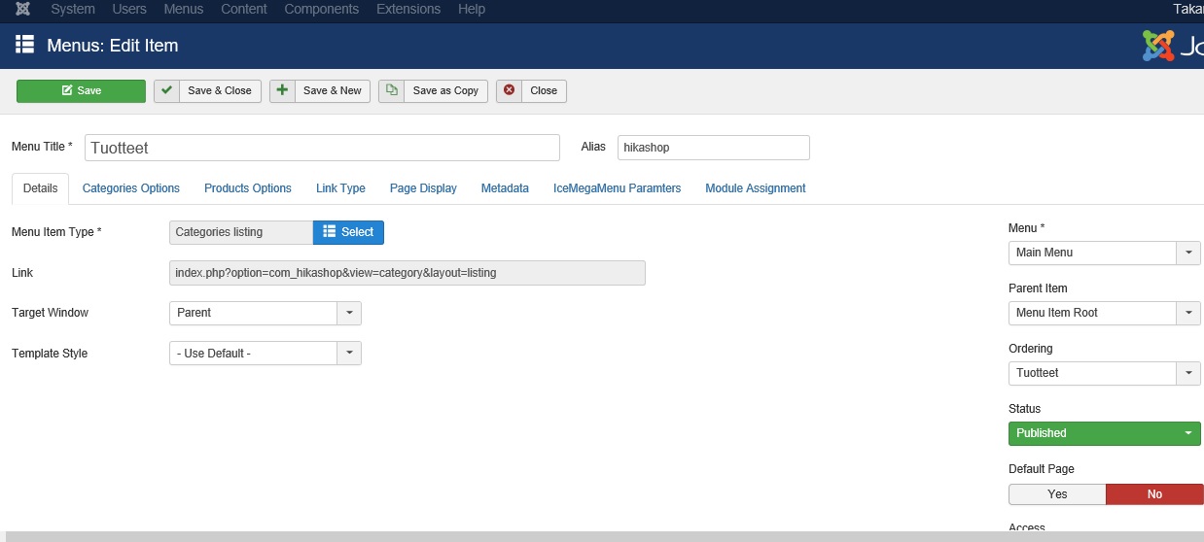Open the Components menu
This screenshot has height=542, width=1204.
(321, 9)
